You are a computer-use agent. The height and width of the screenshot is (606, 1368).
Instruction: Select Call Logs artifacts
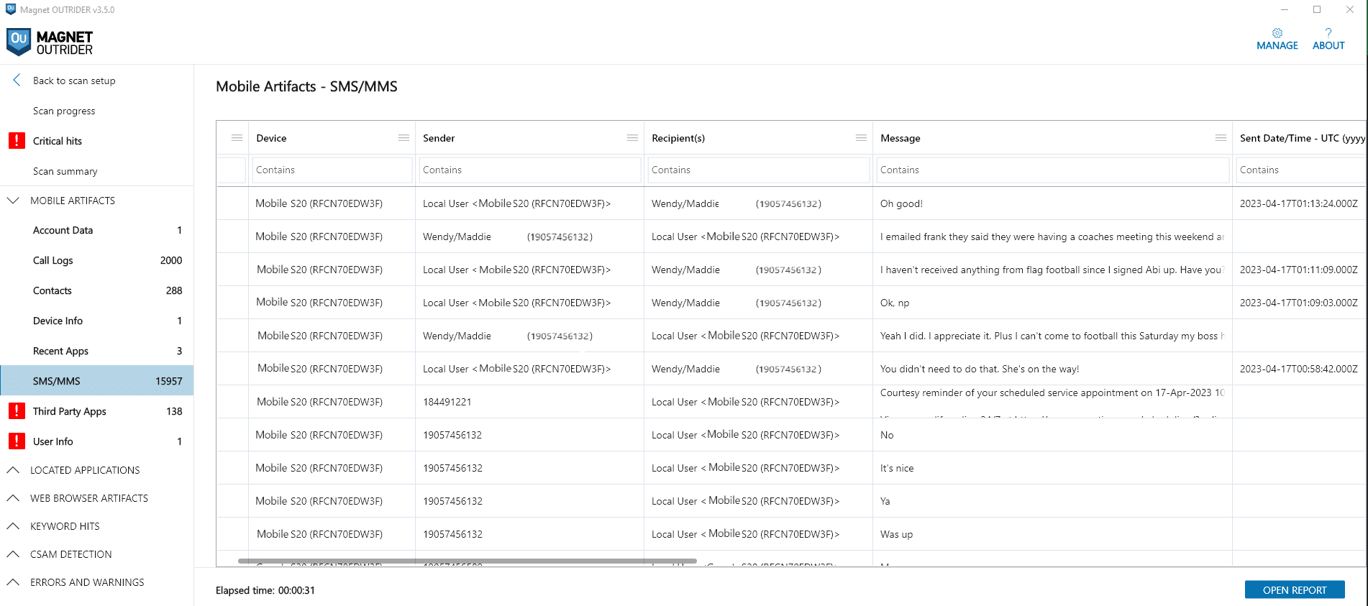[97, 260]
